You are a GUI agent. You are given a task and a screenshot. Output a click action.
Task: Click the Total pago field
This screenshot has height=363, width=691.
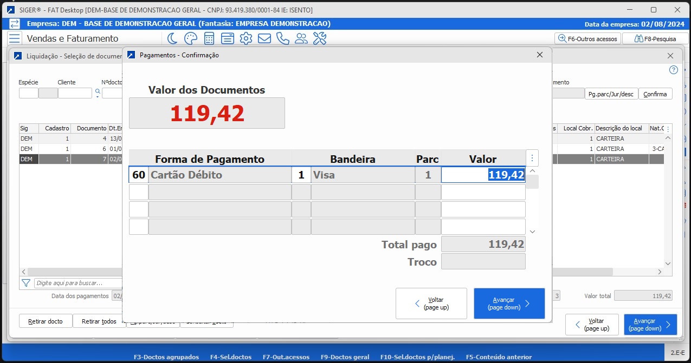coord(483,244)
